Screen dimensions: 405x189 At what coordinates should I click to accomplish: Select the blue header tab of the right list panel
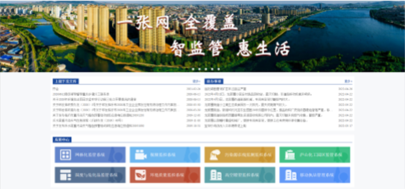[214, 82]
